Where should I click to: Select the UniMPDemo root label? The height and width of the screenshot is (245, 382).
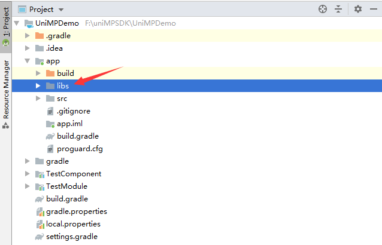tap(57, 23)
